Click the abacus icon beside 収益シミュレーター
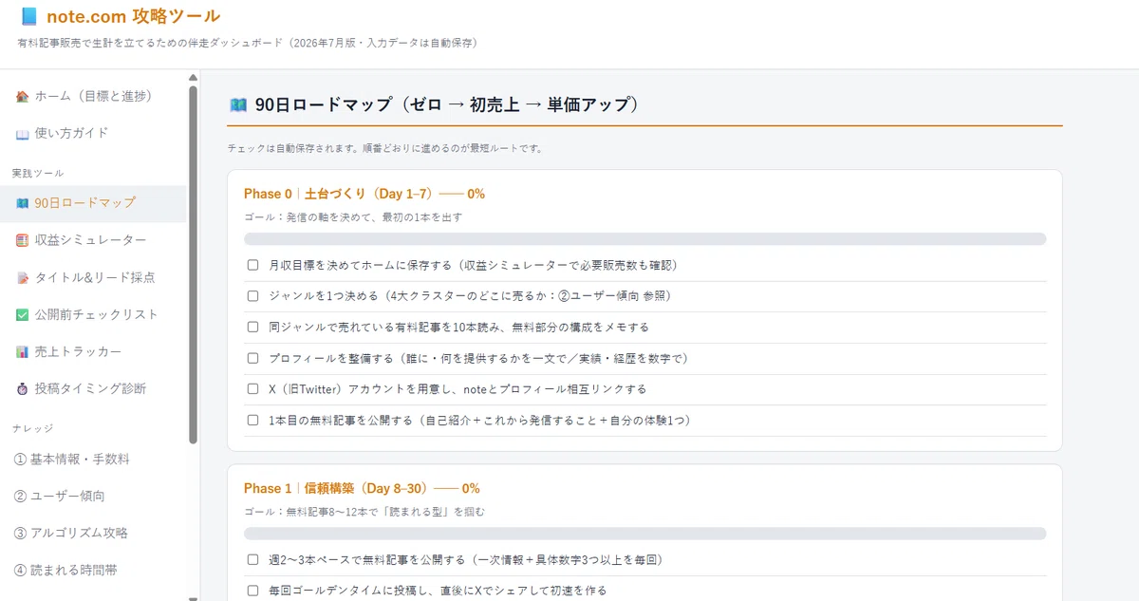 point(22,241)
